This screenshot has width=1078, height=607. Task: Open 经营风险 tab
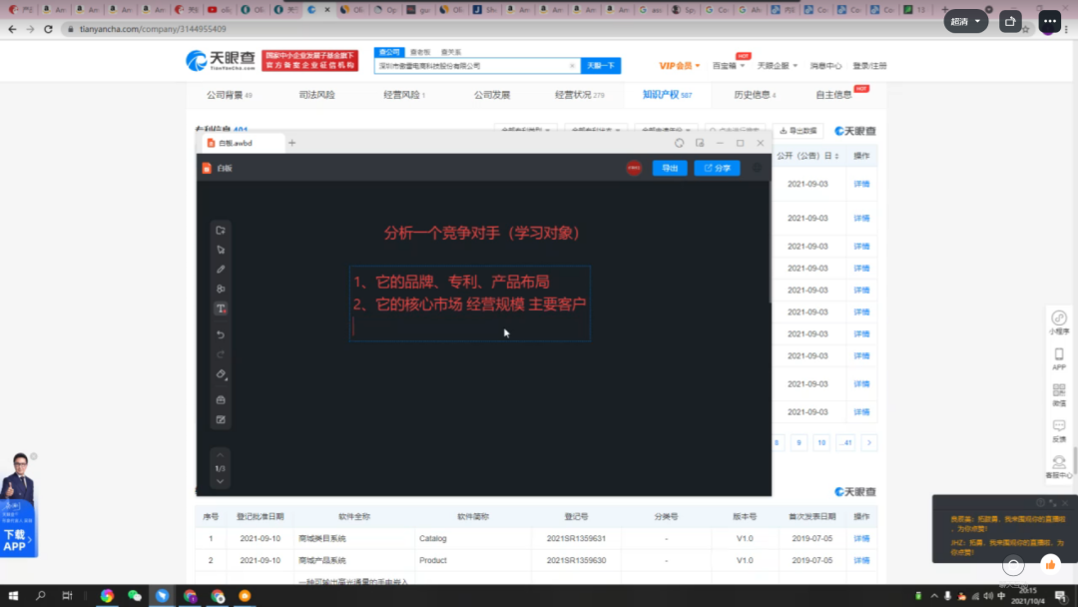[x=404, y=95]
